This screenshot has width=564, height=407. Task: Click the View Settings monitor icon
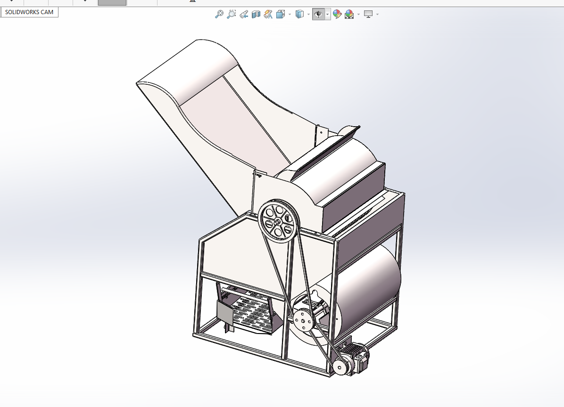coord(368,15)
